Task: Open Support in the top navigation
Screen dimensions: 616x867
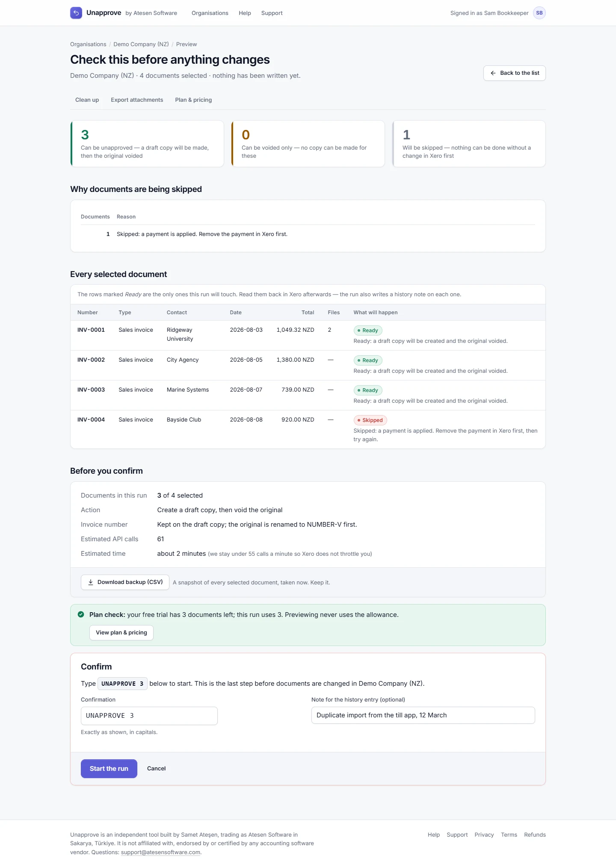Action: point(272,13)
